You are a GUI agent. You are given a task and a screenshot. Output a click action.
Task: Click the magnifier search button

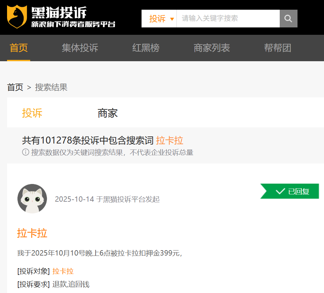click(288, 18)
